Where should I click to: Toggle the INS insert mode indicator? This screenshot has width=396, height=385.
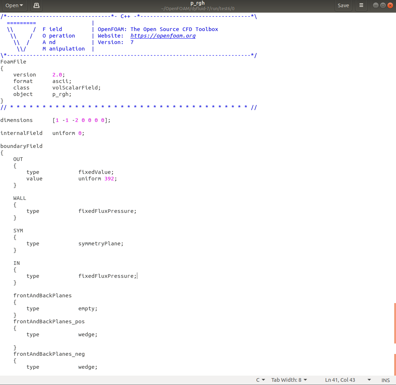click(386, 380)
